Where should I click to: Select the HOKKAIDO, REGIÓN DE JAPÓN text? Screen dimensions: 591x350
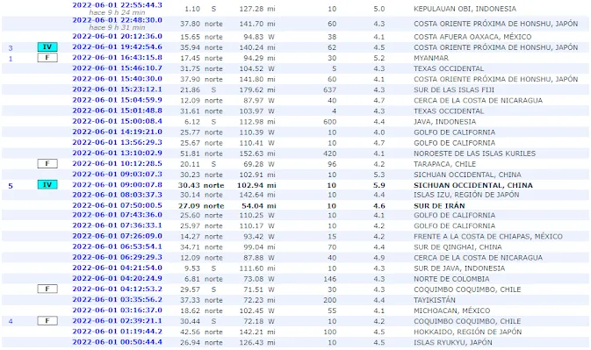(x=467, y=332)
